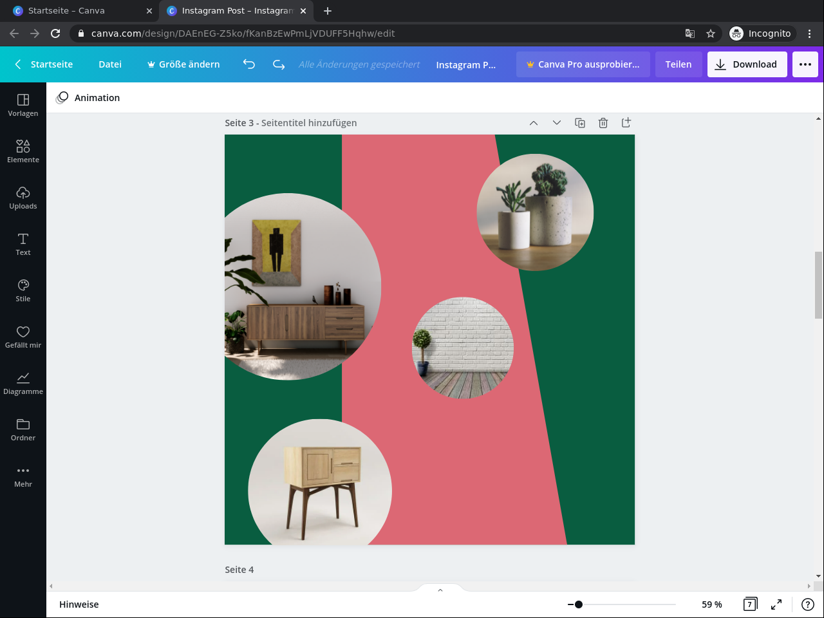Viewport: 824px width, 618px height.
Task: Delete page 3 with trash icon
Action: 603,123
